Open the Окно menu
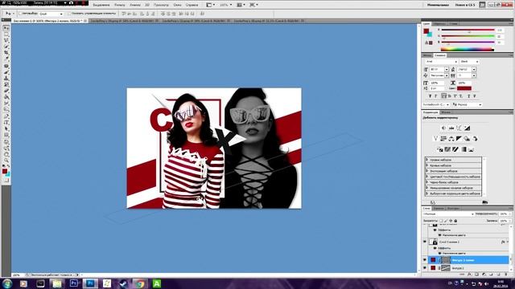The height and width of the screenshot is (289, 515). coord(177,5)
